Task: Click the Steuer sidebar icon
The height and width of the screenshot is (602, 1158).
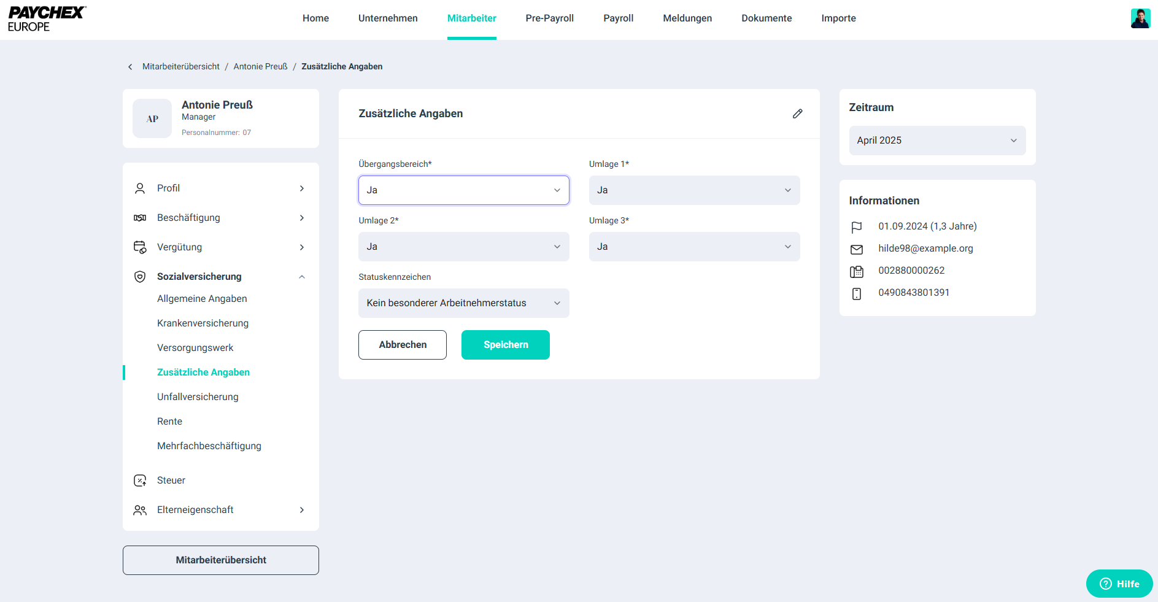Action: (x=140, y=480)
